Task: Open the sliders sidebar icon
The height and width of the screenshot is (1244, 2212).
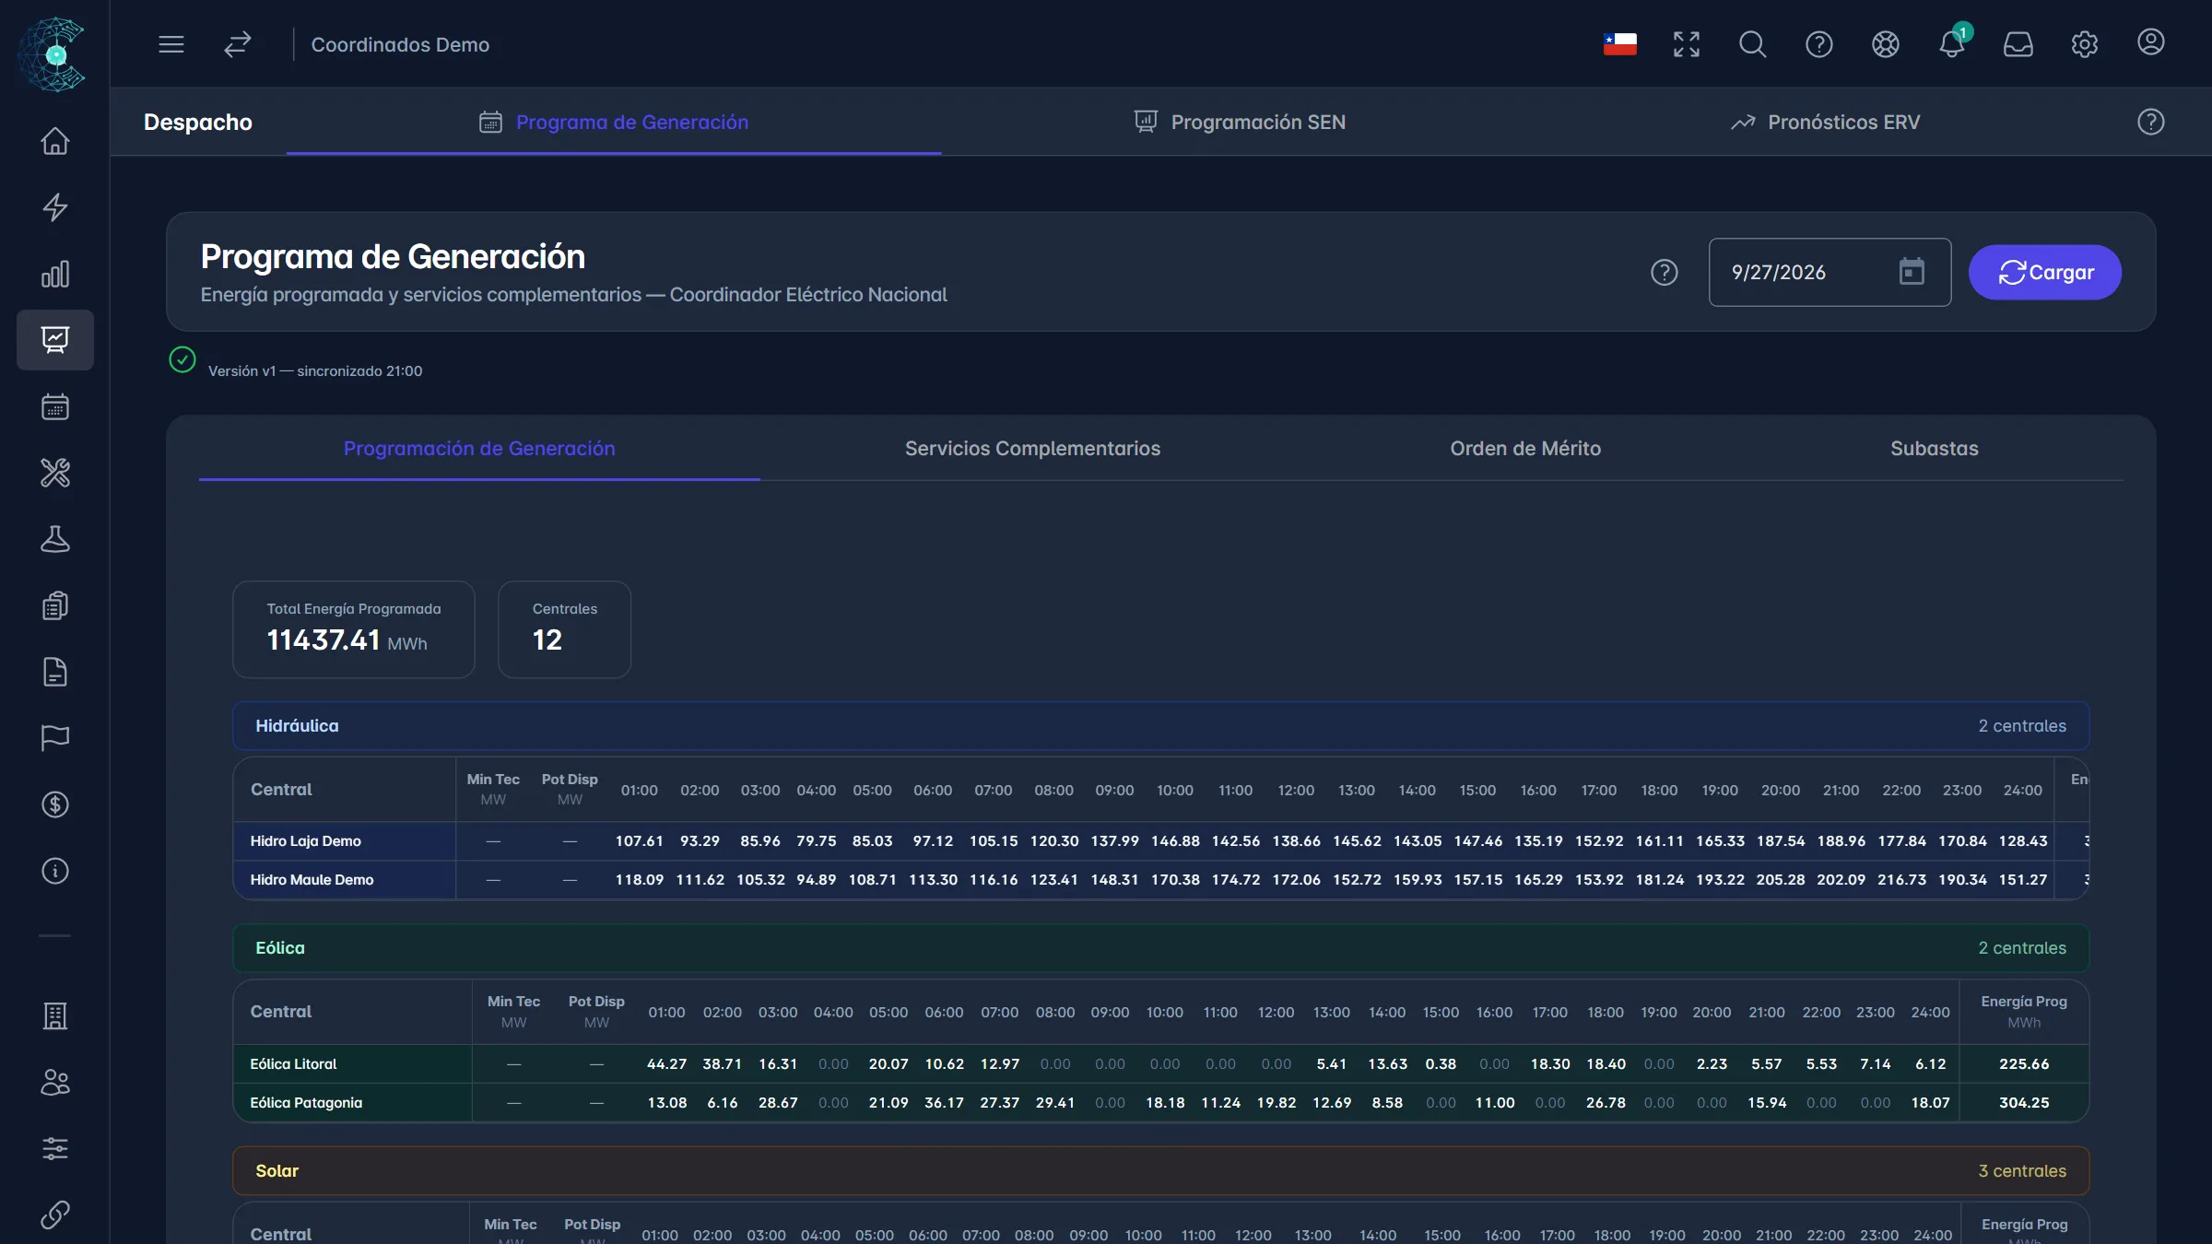Action: [55, 1149]
